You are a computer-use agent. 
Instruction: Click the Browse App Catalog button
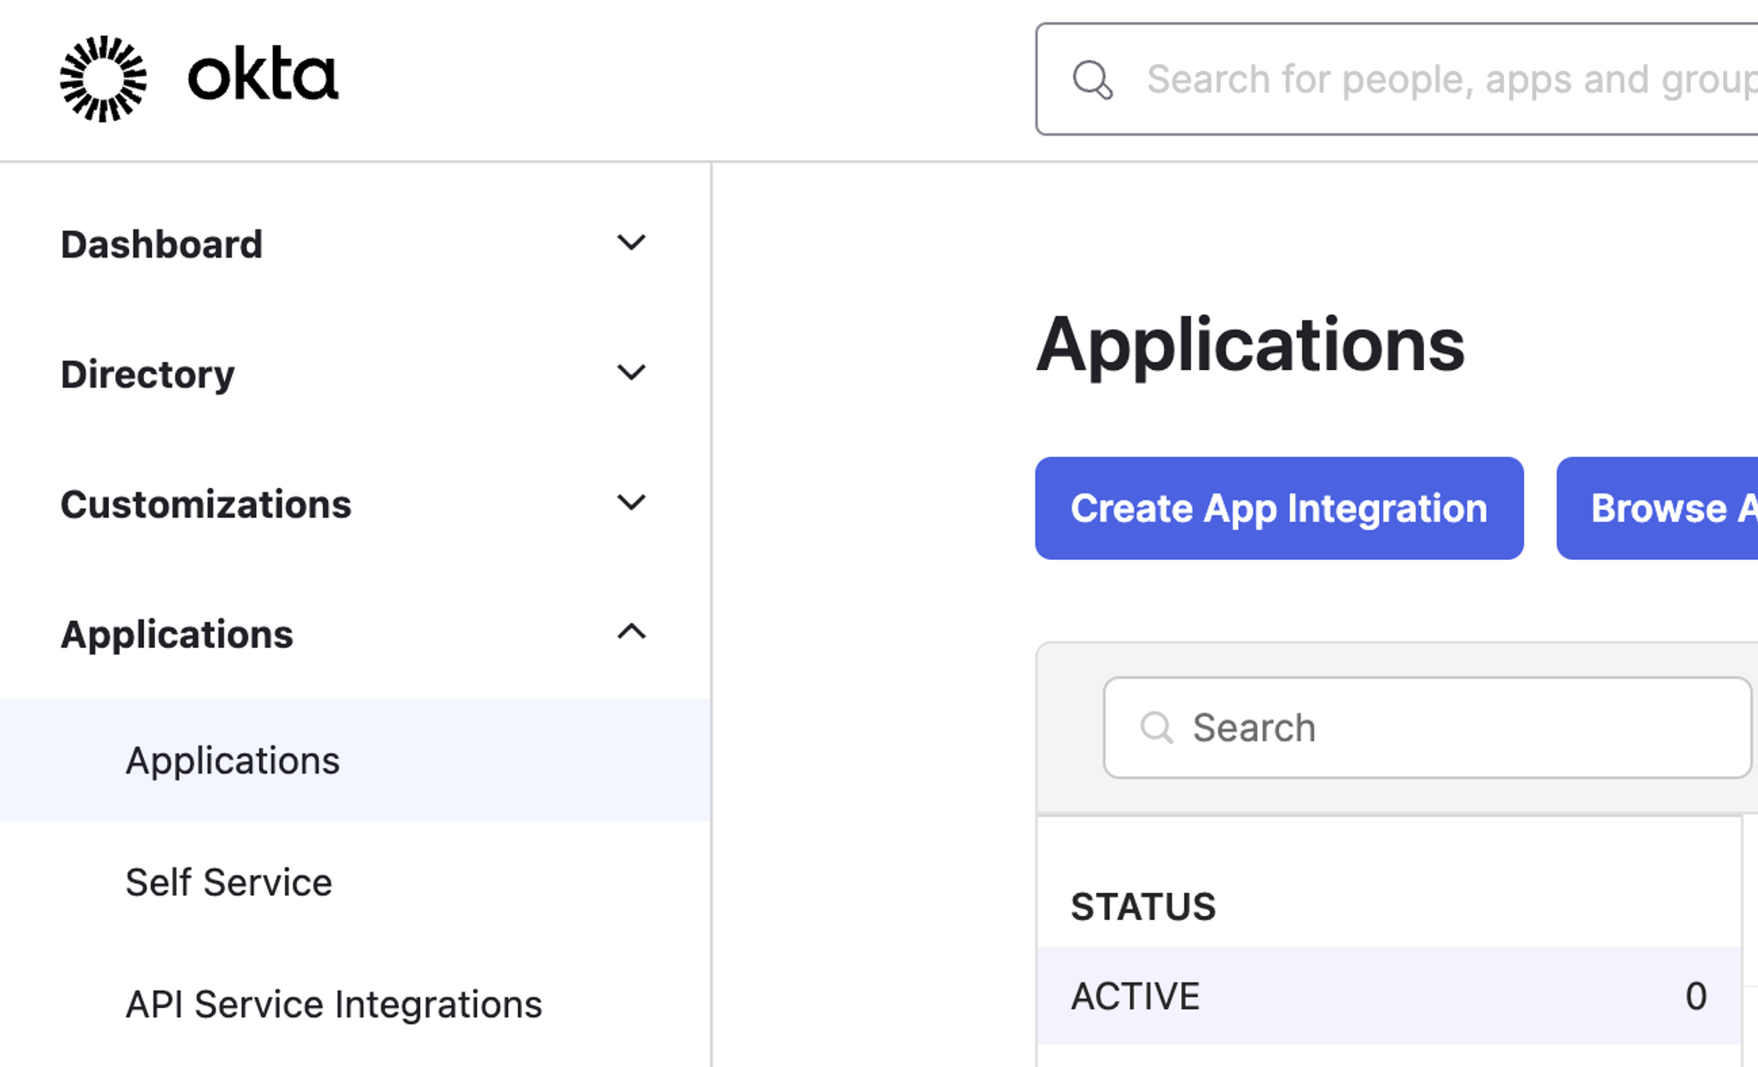[x=1657, y=508]
